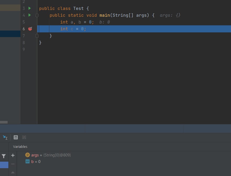Image resolution: width=231 pixels, height=176 pixels.
Task: Run main method from gutter arrow on line 4
Action: click(30, 15)
